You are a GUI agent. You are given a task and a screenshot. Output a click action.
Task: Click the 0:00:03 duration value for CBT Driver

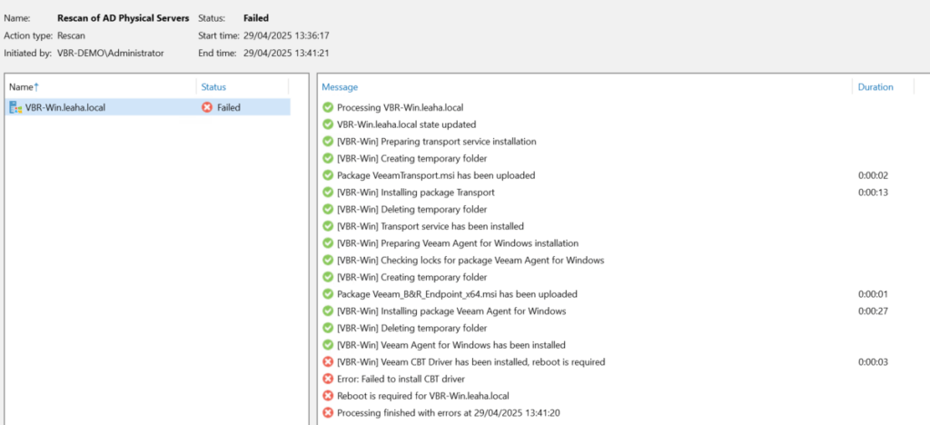[873, 361]
